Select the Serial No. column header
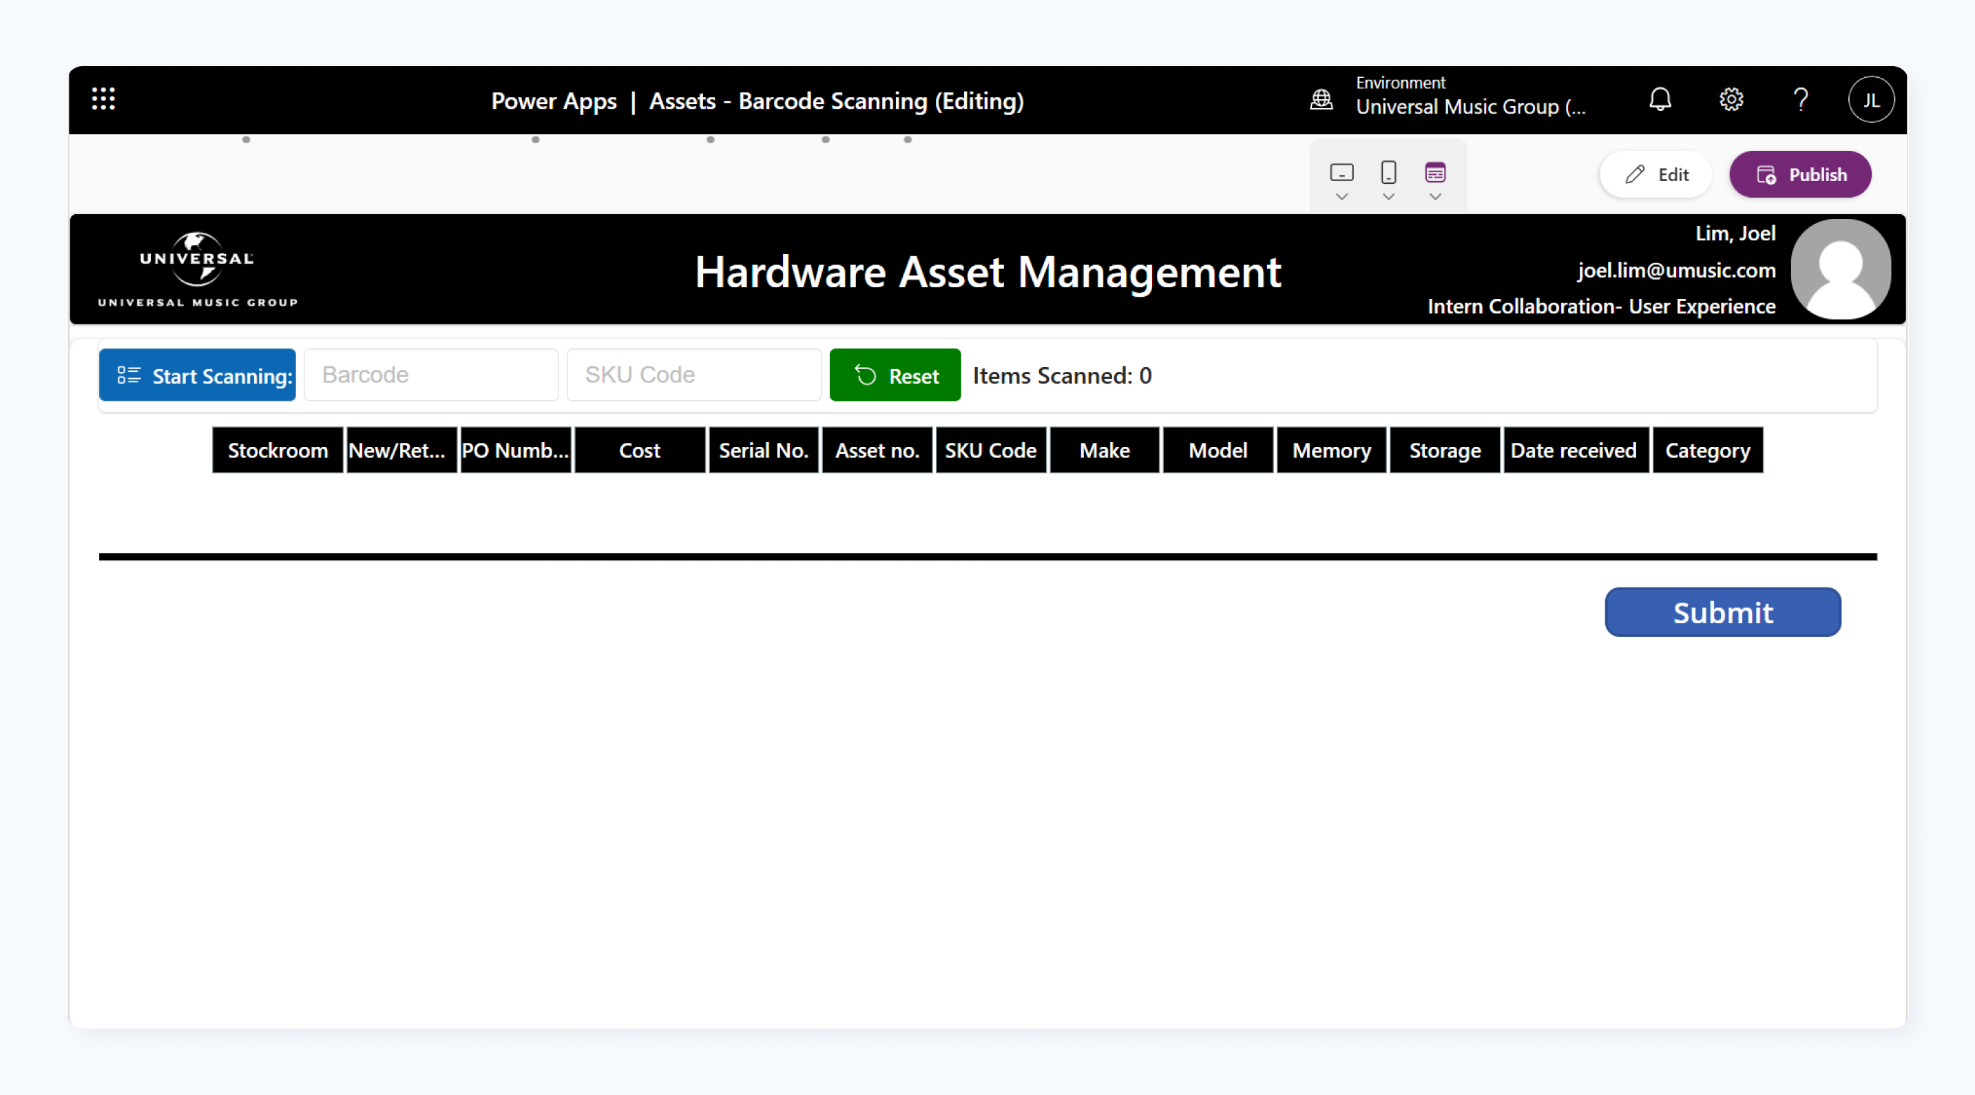The width and height of the screenshot is (1975, 1095). click(x=763, y=450)
